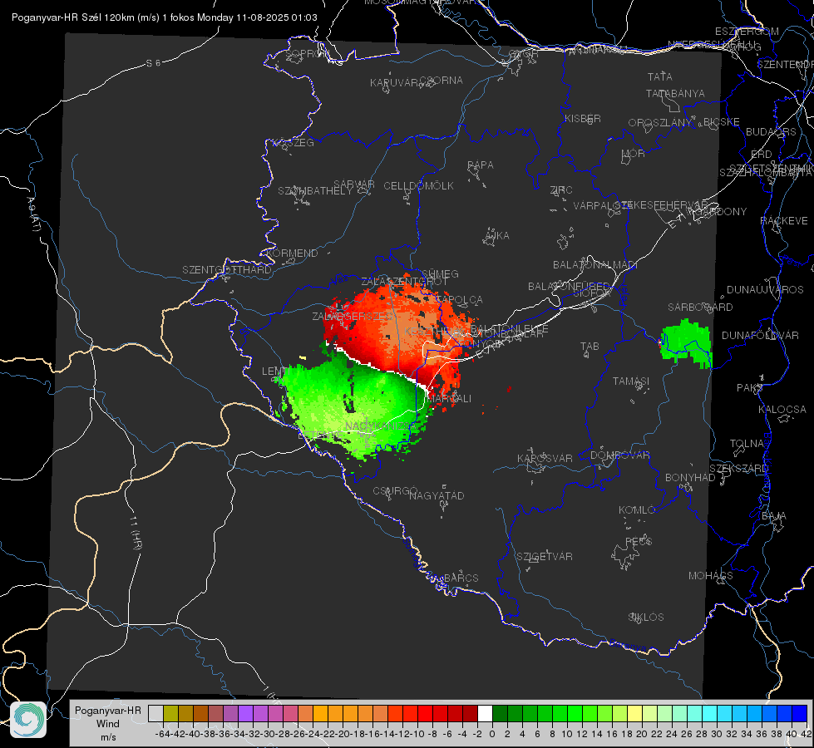The height and width of the screenshot is (748, 814).
Task: Click the BALATONALMADI label
Action: pyautogui.click(x=595, y=265)
